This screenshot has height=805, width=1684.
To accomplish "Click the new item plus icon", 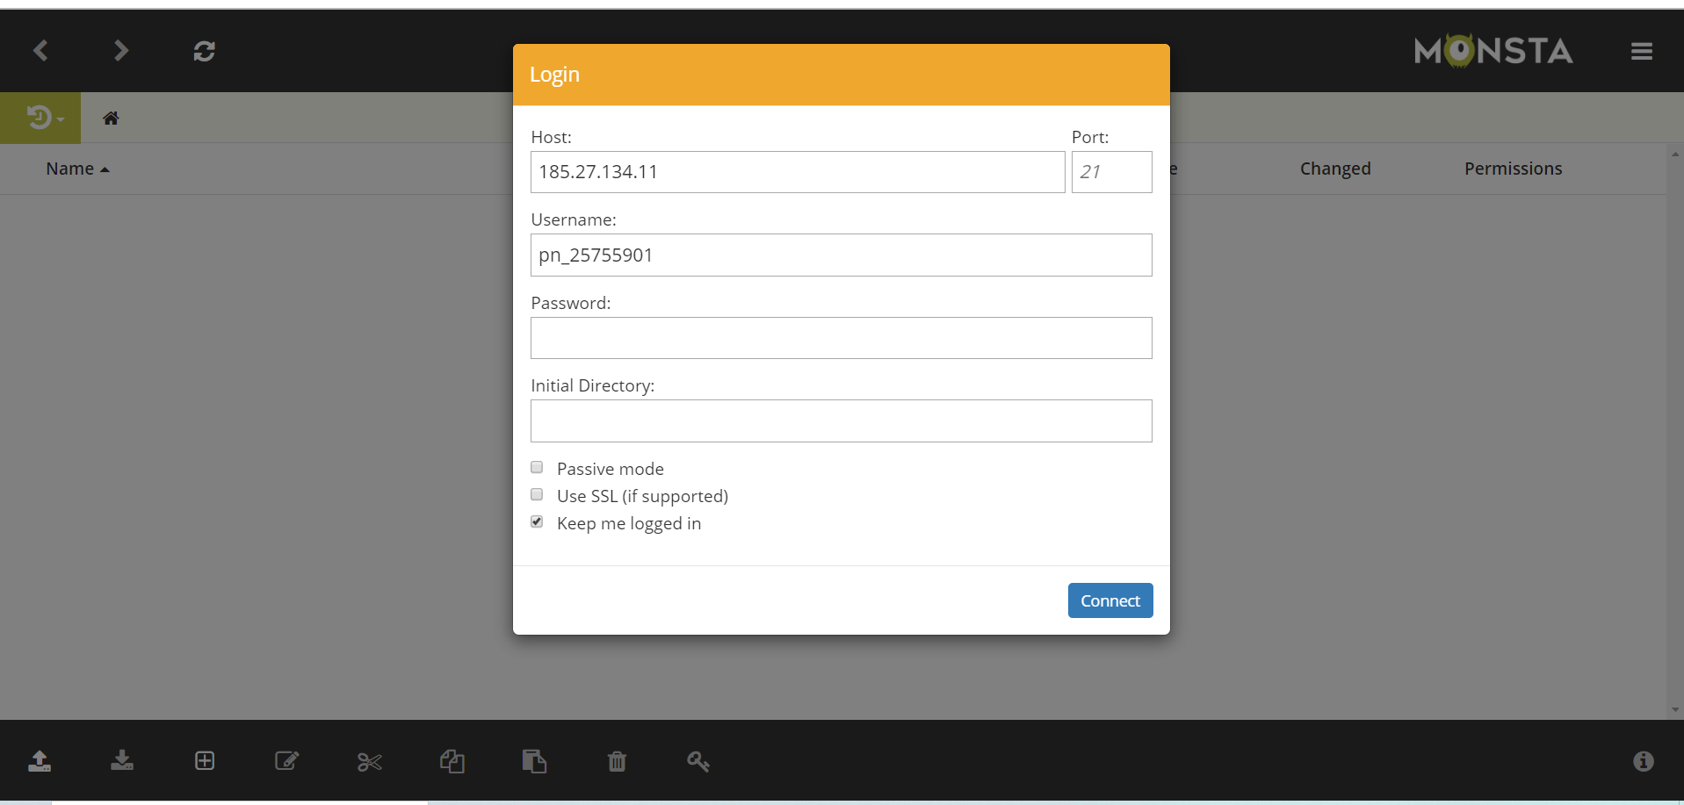I will [205, 761].
